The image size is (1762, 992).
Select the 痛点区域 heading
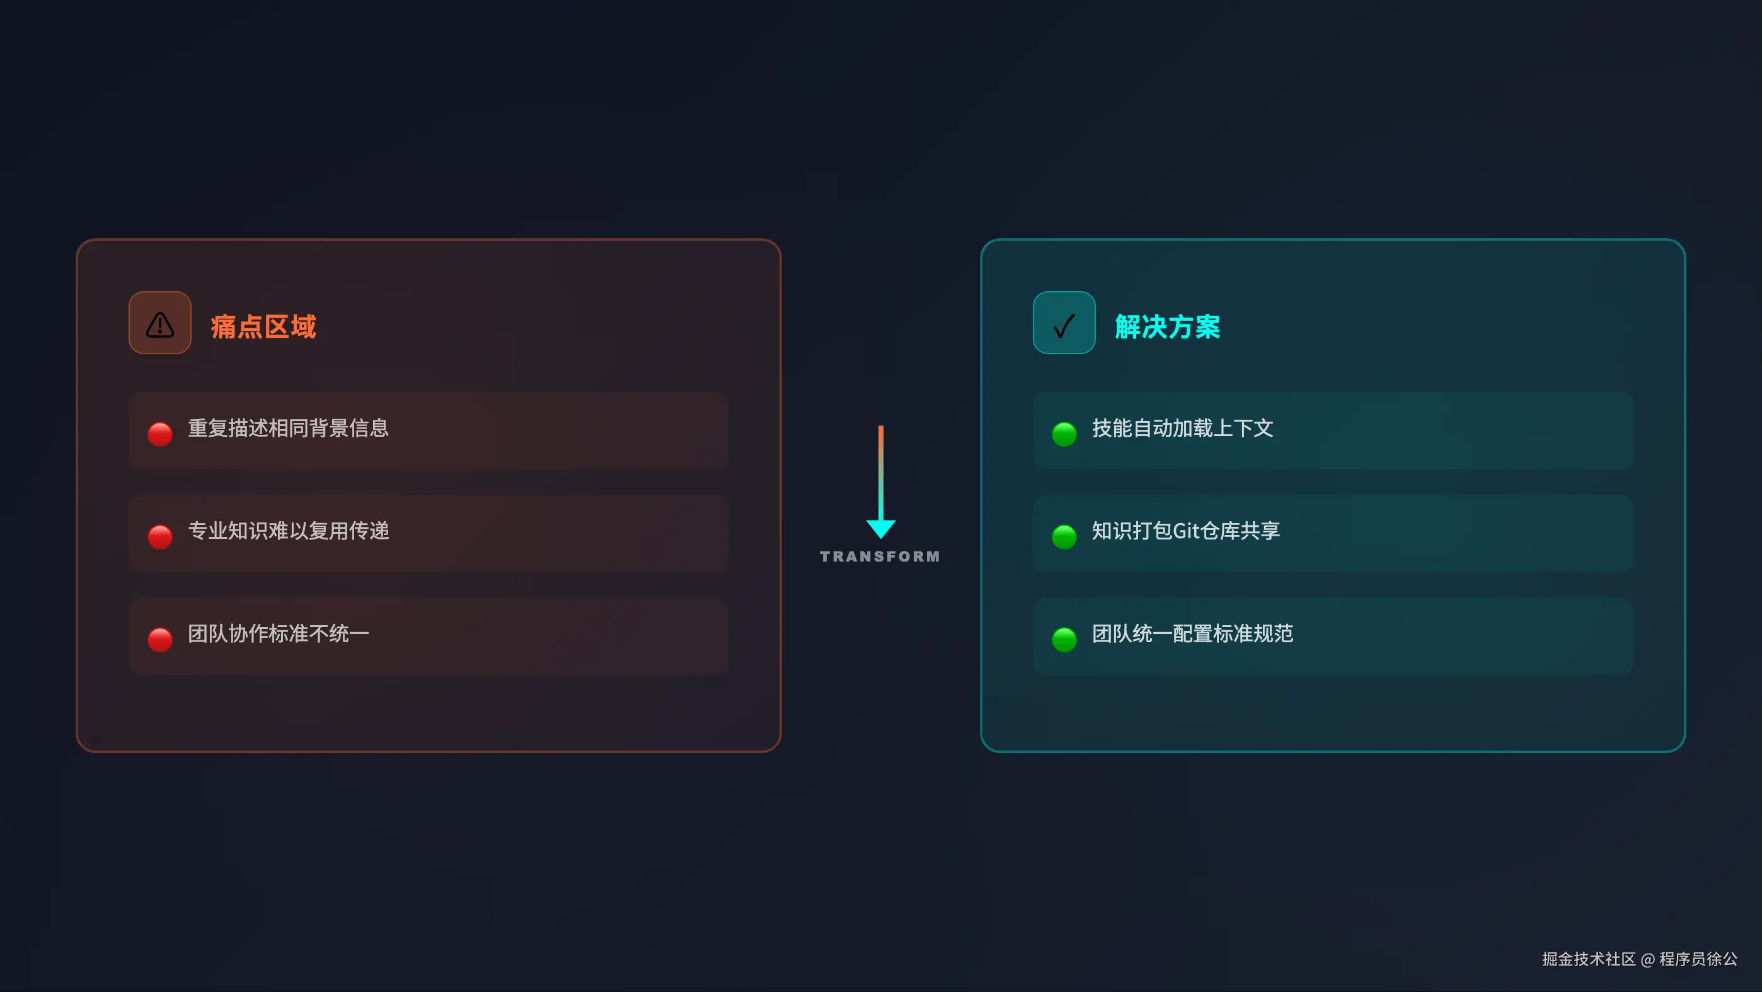click(263, 326)
